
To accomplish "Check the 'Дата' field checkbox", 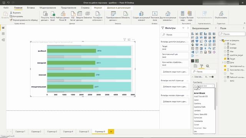I will click(225, 62).
